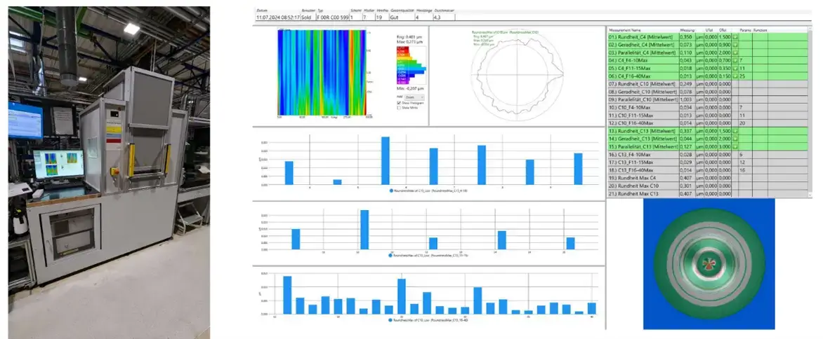Click the measuring machine photo on the left
Image resolution: width=823 pixels, height=339 pixels.
point(109,172)
